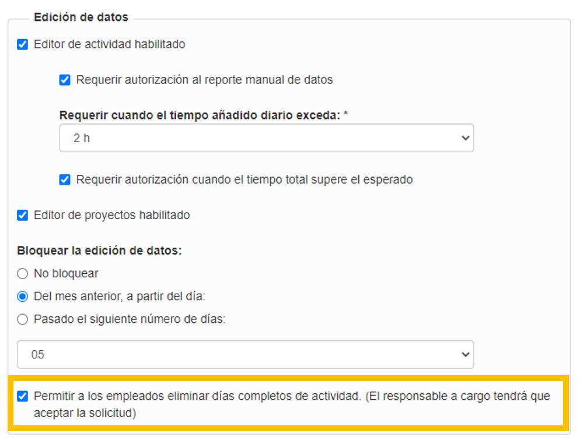Toggle 'Requerir autorización al reporte manual' checkbox

tap(65, 80)
